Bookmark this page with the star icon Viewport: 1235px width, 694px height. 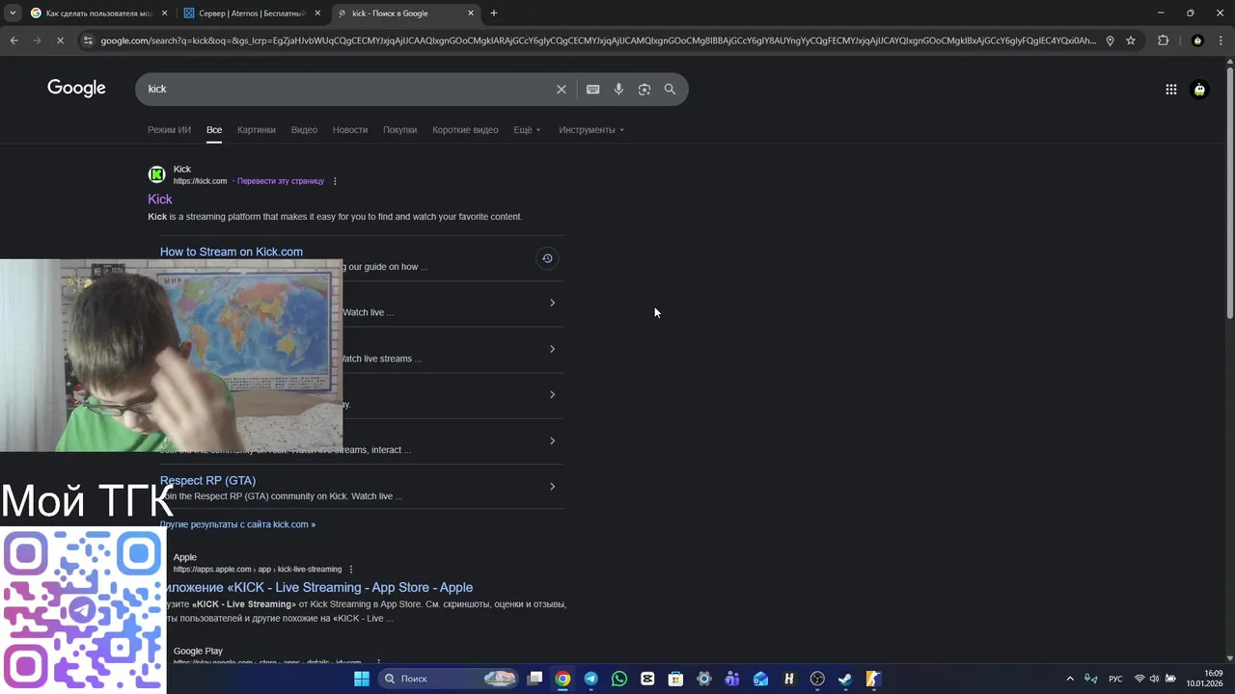click(x=1131, y=40)
